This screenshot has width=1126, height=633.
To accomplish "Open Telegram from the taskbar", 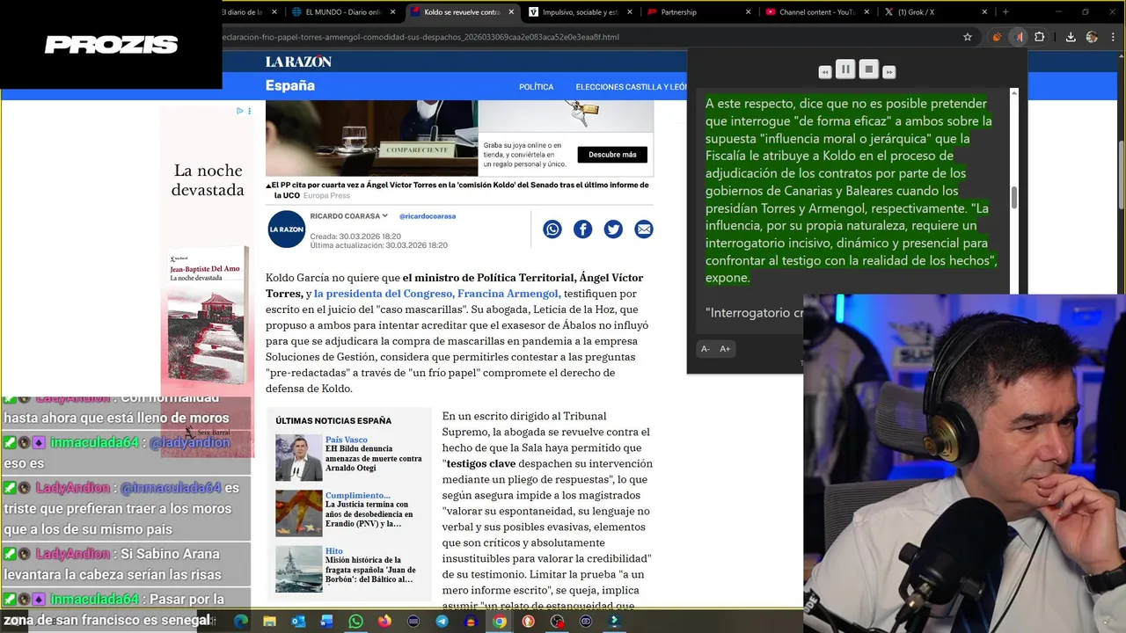I will (442, 621).
